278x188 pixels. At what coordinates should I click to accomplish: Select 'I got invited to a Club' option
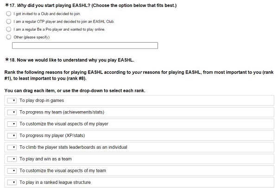(8, 13)
